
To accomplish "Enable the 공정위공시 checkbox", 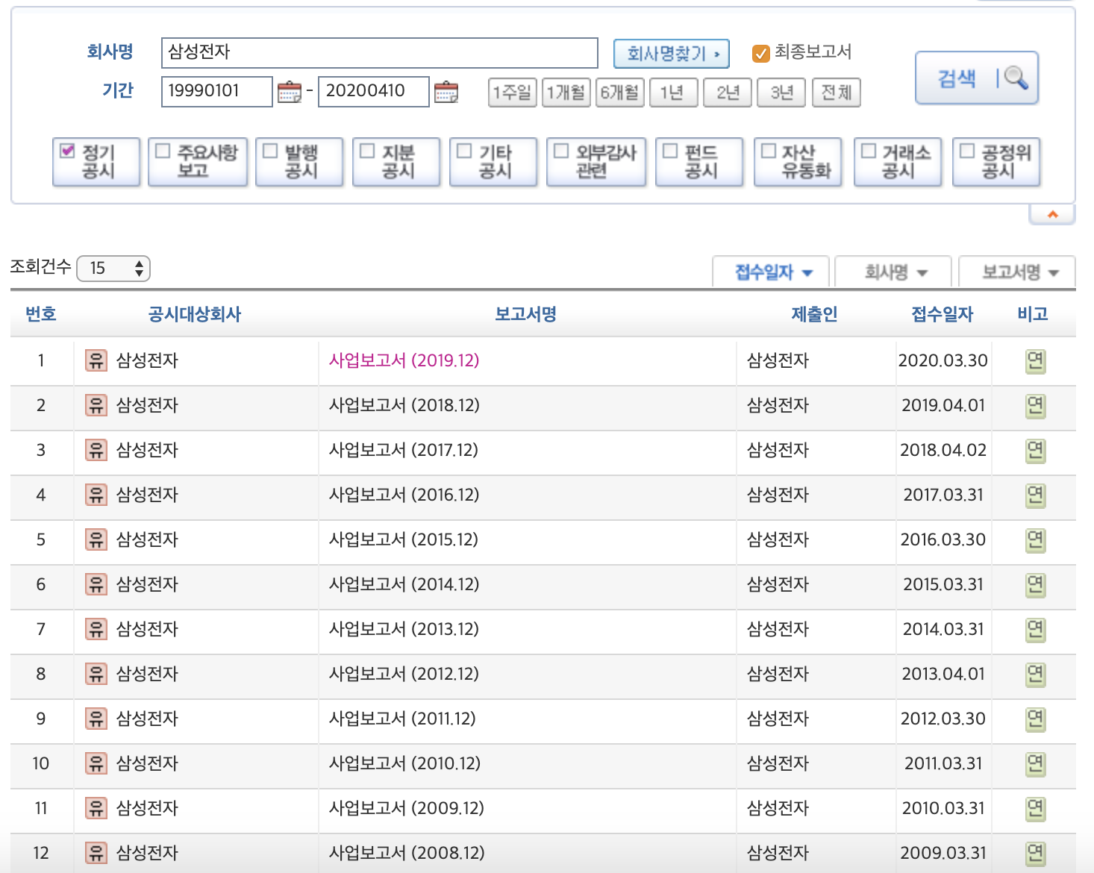I will (x=967, y=151).
